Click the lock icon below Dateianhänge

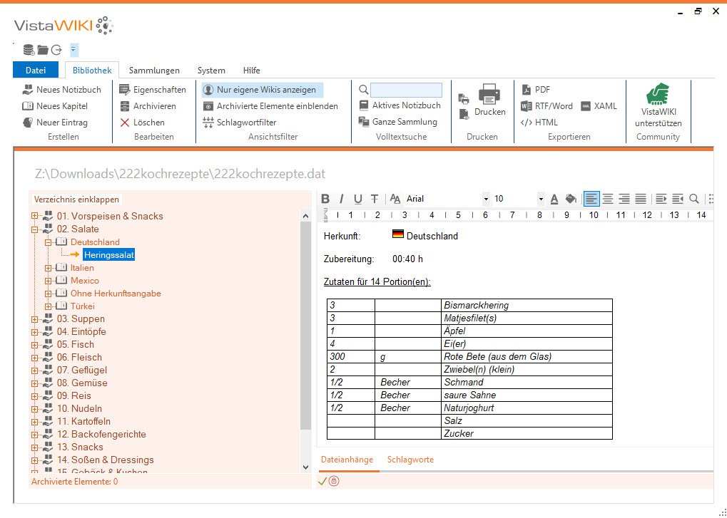point(334,482)
